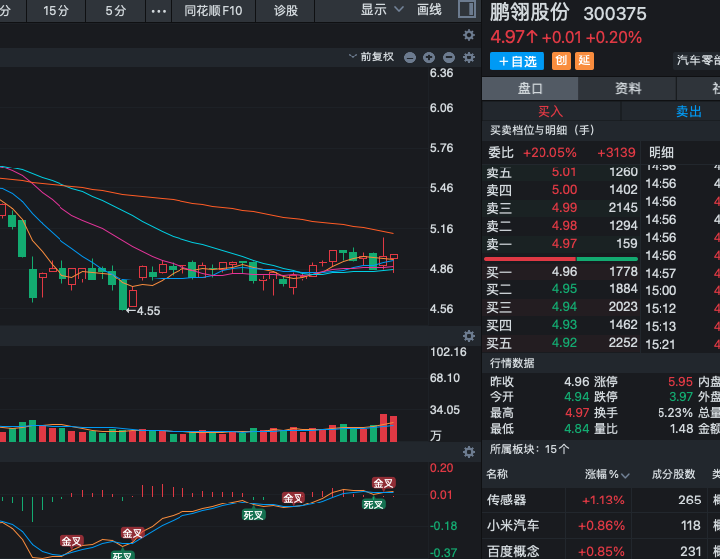The image size is (720, 559).
Task: Open the 诊股 tab
Action: pos(286,11)
